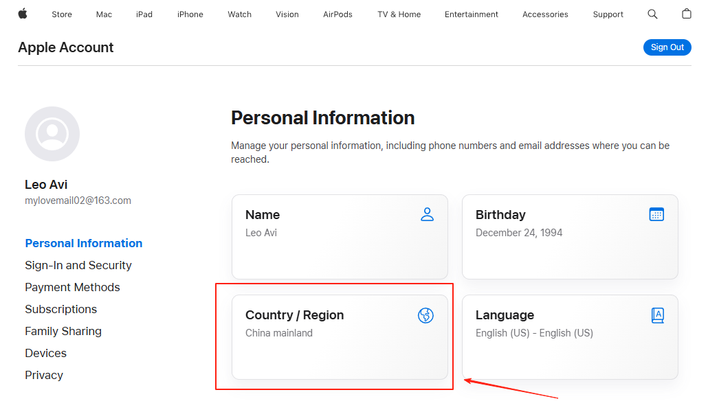The image size is (719, 412).
Task: Open the search magnifier icon
Action: point(652,14)
